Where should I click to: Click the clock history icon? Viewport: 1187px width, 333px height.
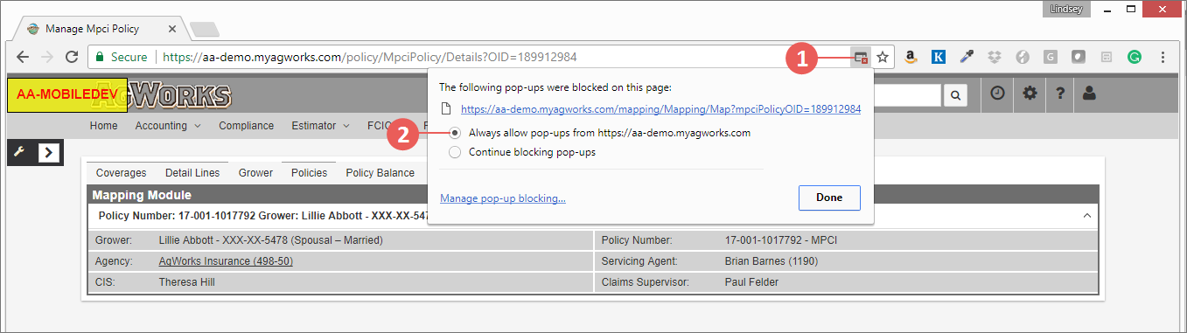998,94
